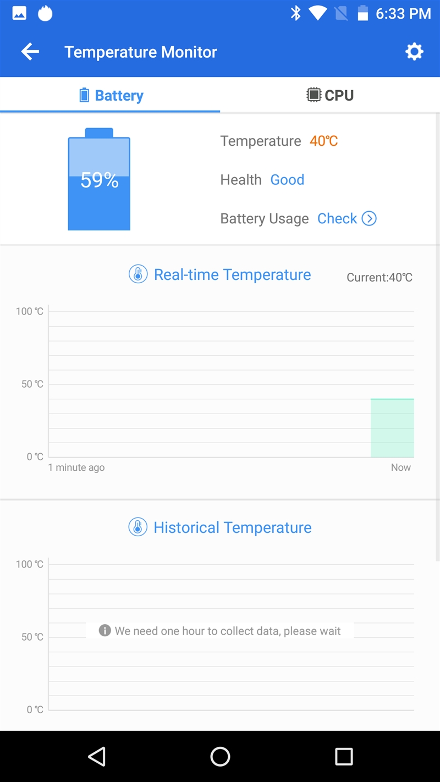This screenshot has height=782, width=440.
Task: Tap the Wi-Fi status bar icon
Action: 317,14
